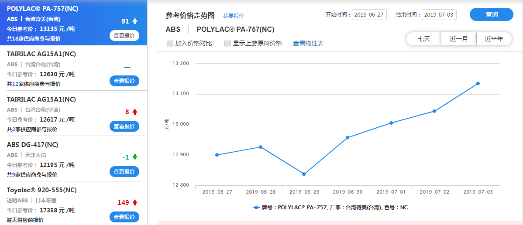Click 查看报价 for Toyolac 920-555(NC)
Image resolution: width=523 pixels, height=225 pixels.
(x=124, y=217)
